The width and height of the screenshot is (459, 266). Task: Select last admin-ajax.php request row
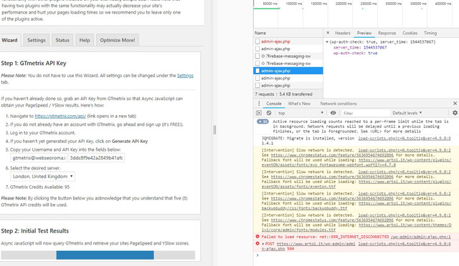(288, 85)
